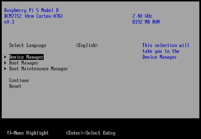Click the arrow beside Boot Manager

click(x=5, y=63)
